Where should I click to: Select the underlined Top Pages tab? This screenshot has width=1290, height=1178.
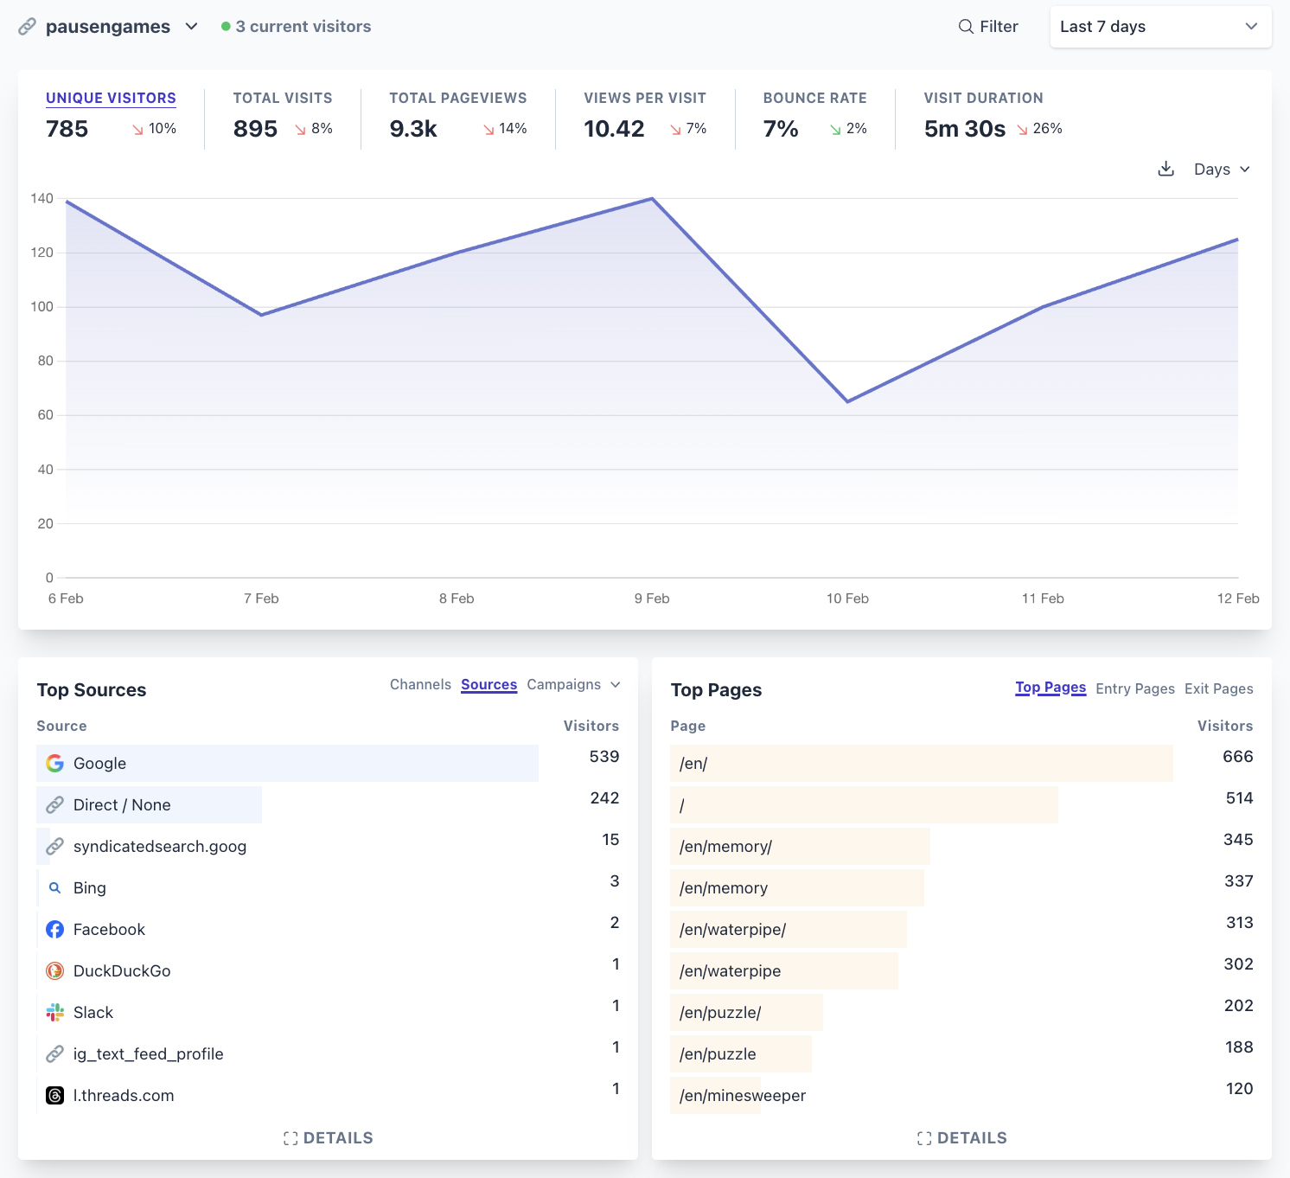(1051, 688)
